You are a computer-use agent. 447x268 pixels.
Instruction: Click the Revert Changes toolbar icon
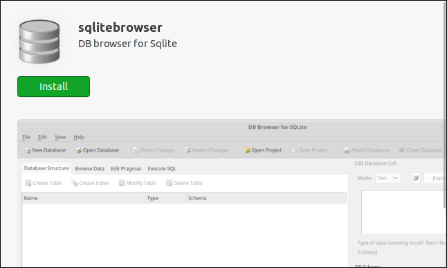pyautogui.click(x=188, y=150)
